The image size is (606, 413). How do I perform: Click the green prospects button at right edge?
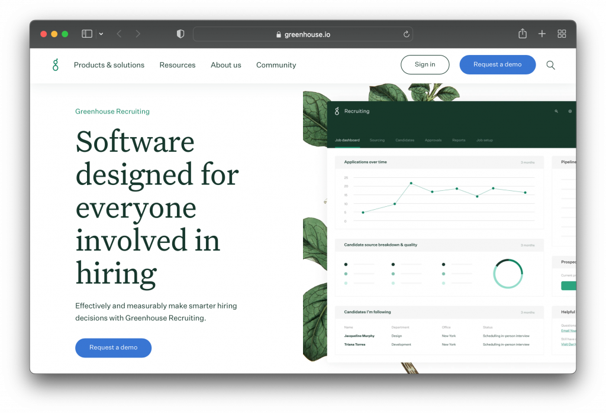pyautogui.click(x=569, y=285)
